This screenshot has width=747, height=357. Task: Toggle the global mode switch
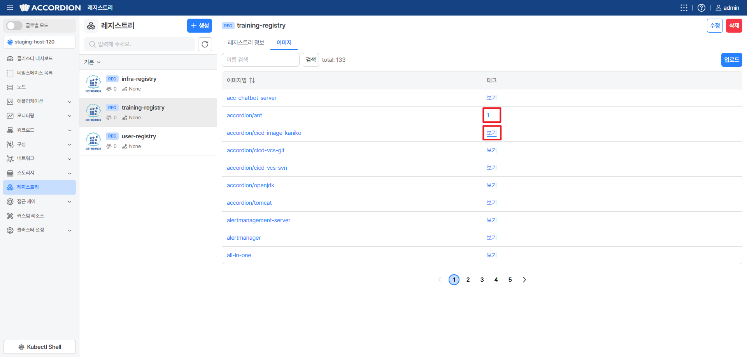pos(14,26)
